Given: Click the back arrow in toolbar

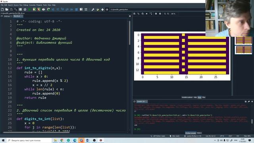Looking at the screenshot, I should point(102,10).
